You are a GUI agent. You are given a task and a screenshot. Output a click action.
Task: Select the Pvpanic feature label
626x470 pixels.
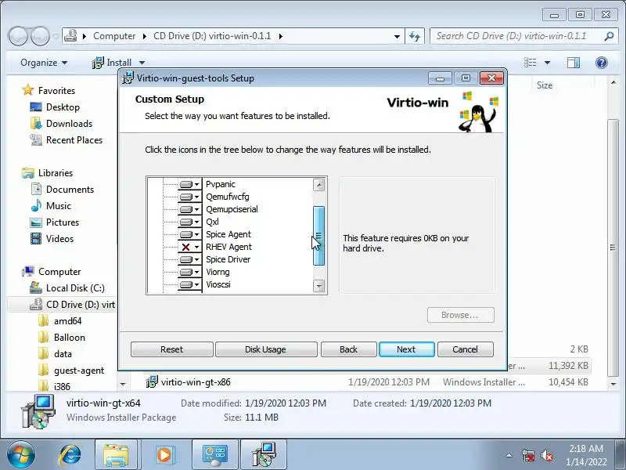click(x=221, y=184)
